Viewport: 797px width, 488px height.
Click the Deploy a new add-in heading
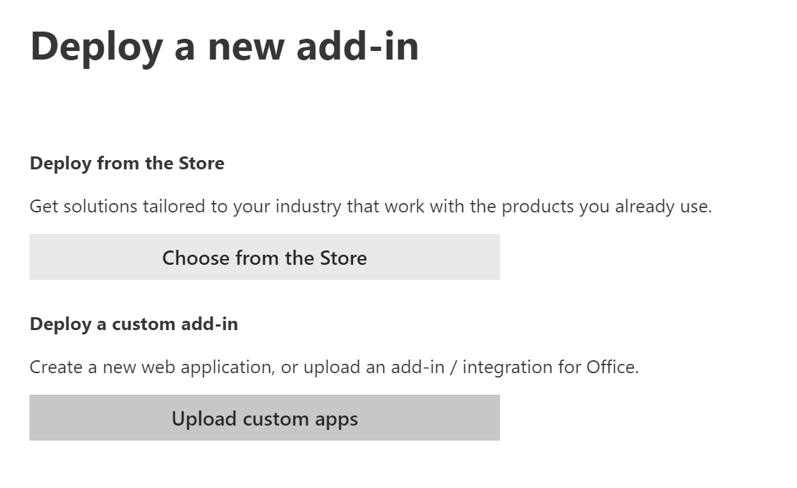[224, 46]
